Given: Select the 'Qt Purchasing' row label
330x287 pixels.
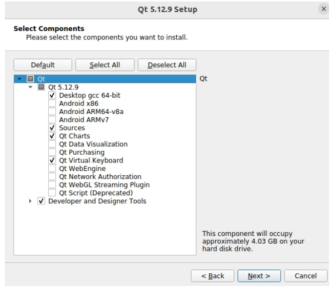Looking at the screenshot, I should point(82,153).
